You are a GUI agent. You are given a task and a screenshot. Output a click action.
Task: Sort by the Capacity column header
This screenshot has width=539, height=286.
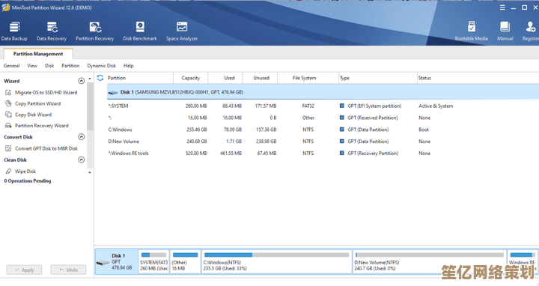pos(191,78)
